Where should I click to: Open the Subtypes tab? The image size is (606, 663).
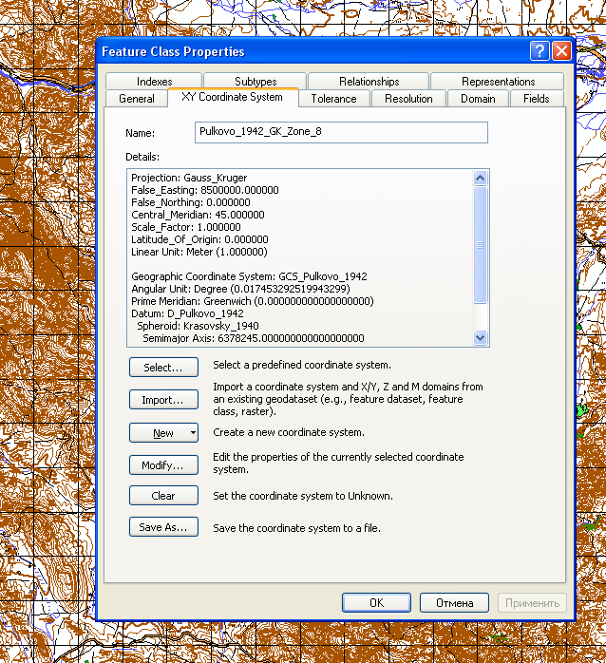coord(256,81)
